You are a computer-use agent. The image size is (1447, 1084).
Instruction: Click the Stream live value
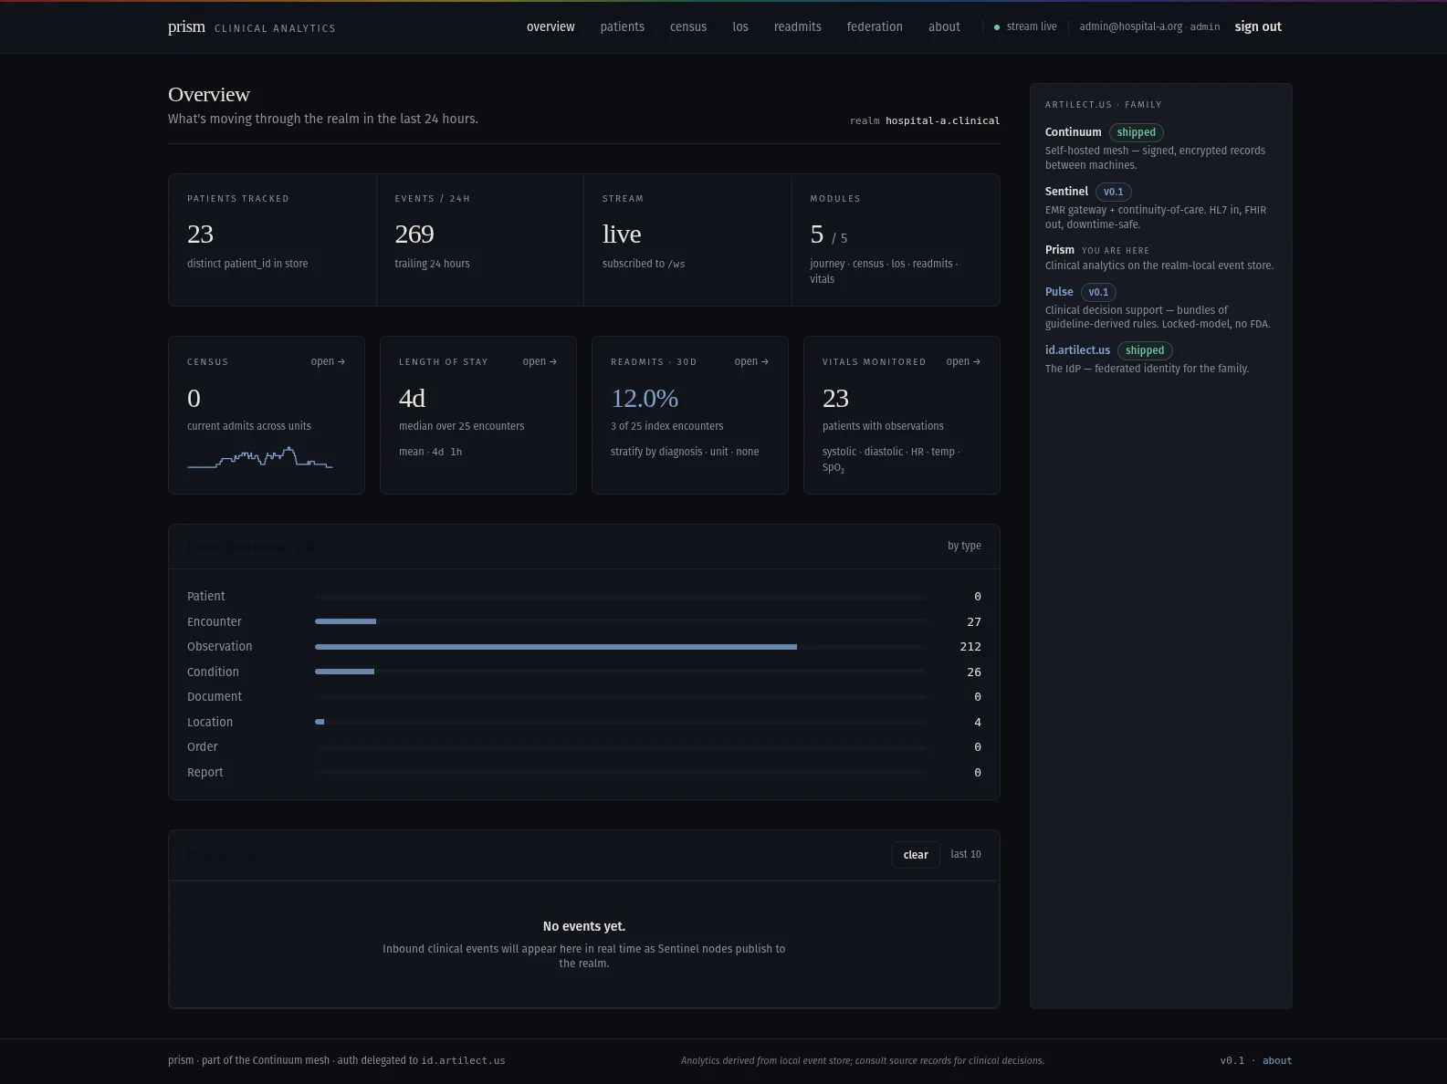click(622, 234)
